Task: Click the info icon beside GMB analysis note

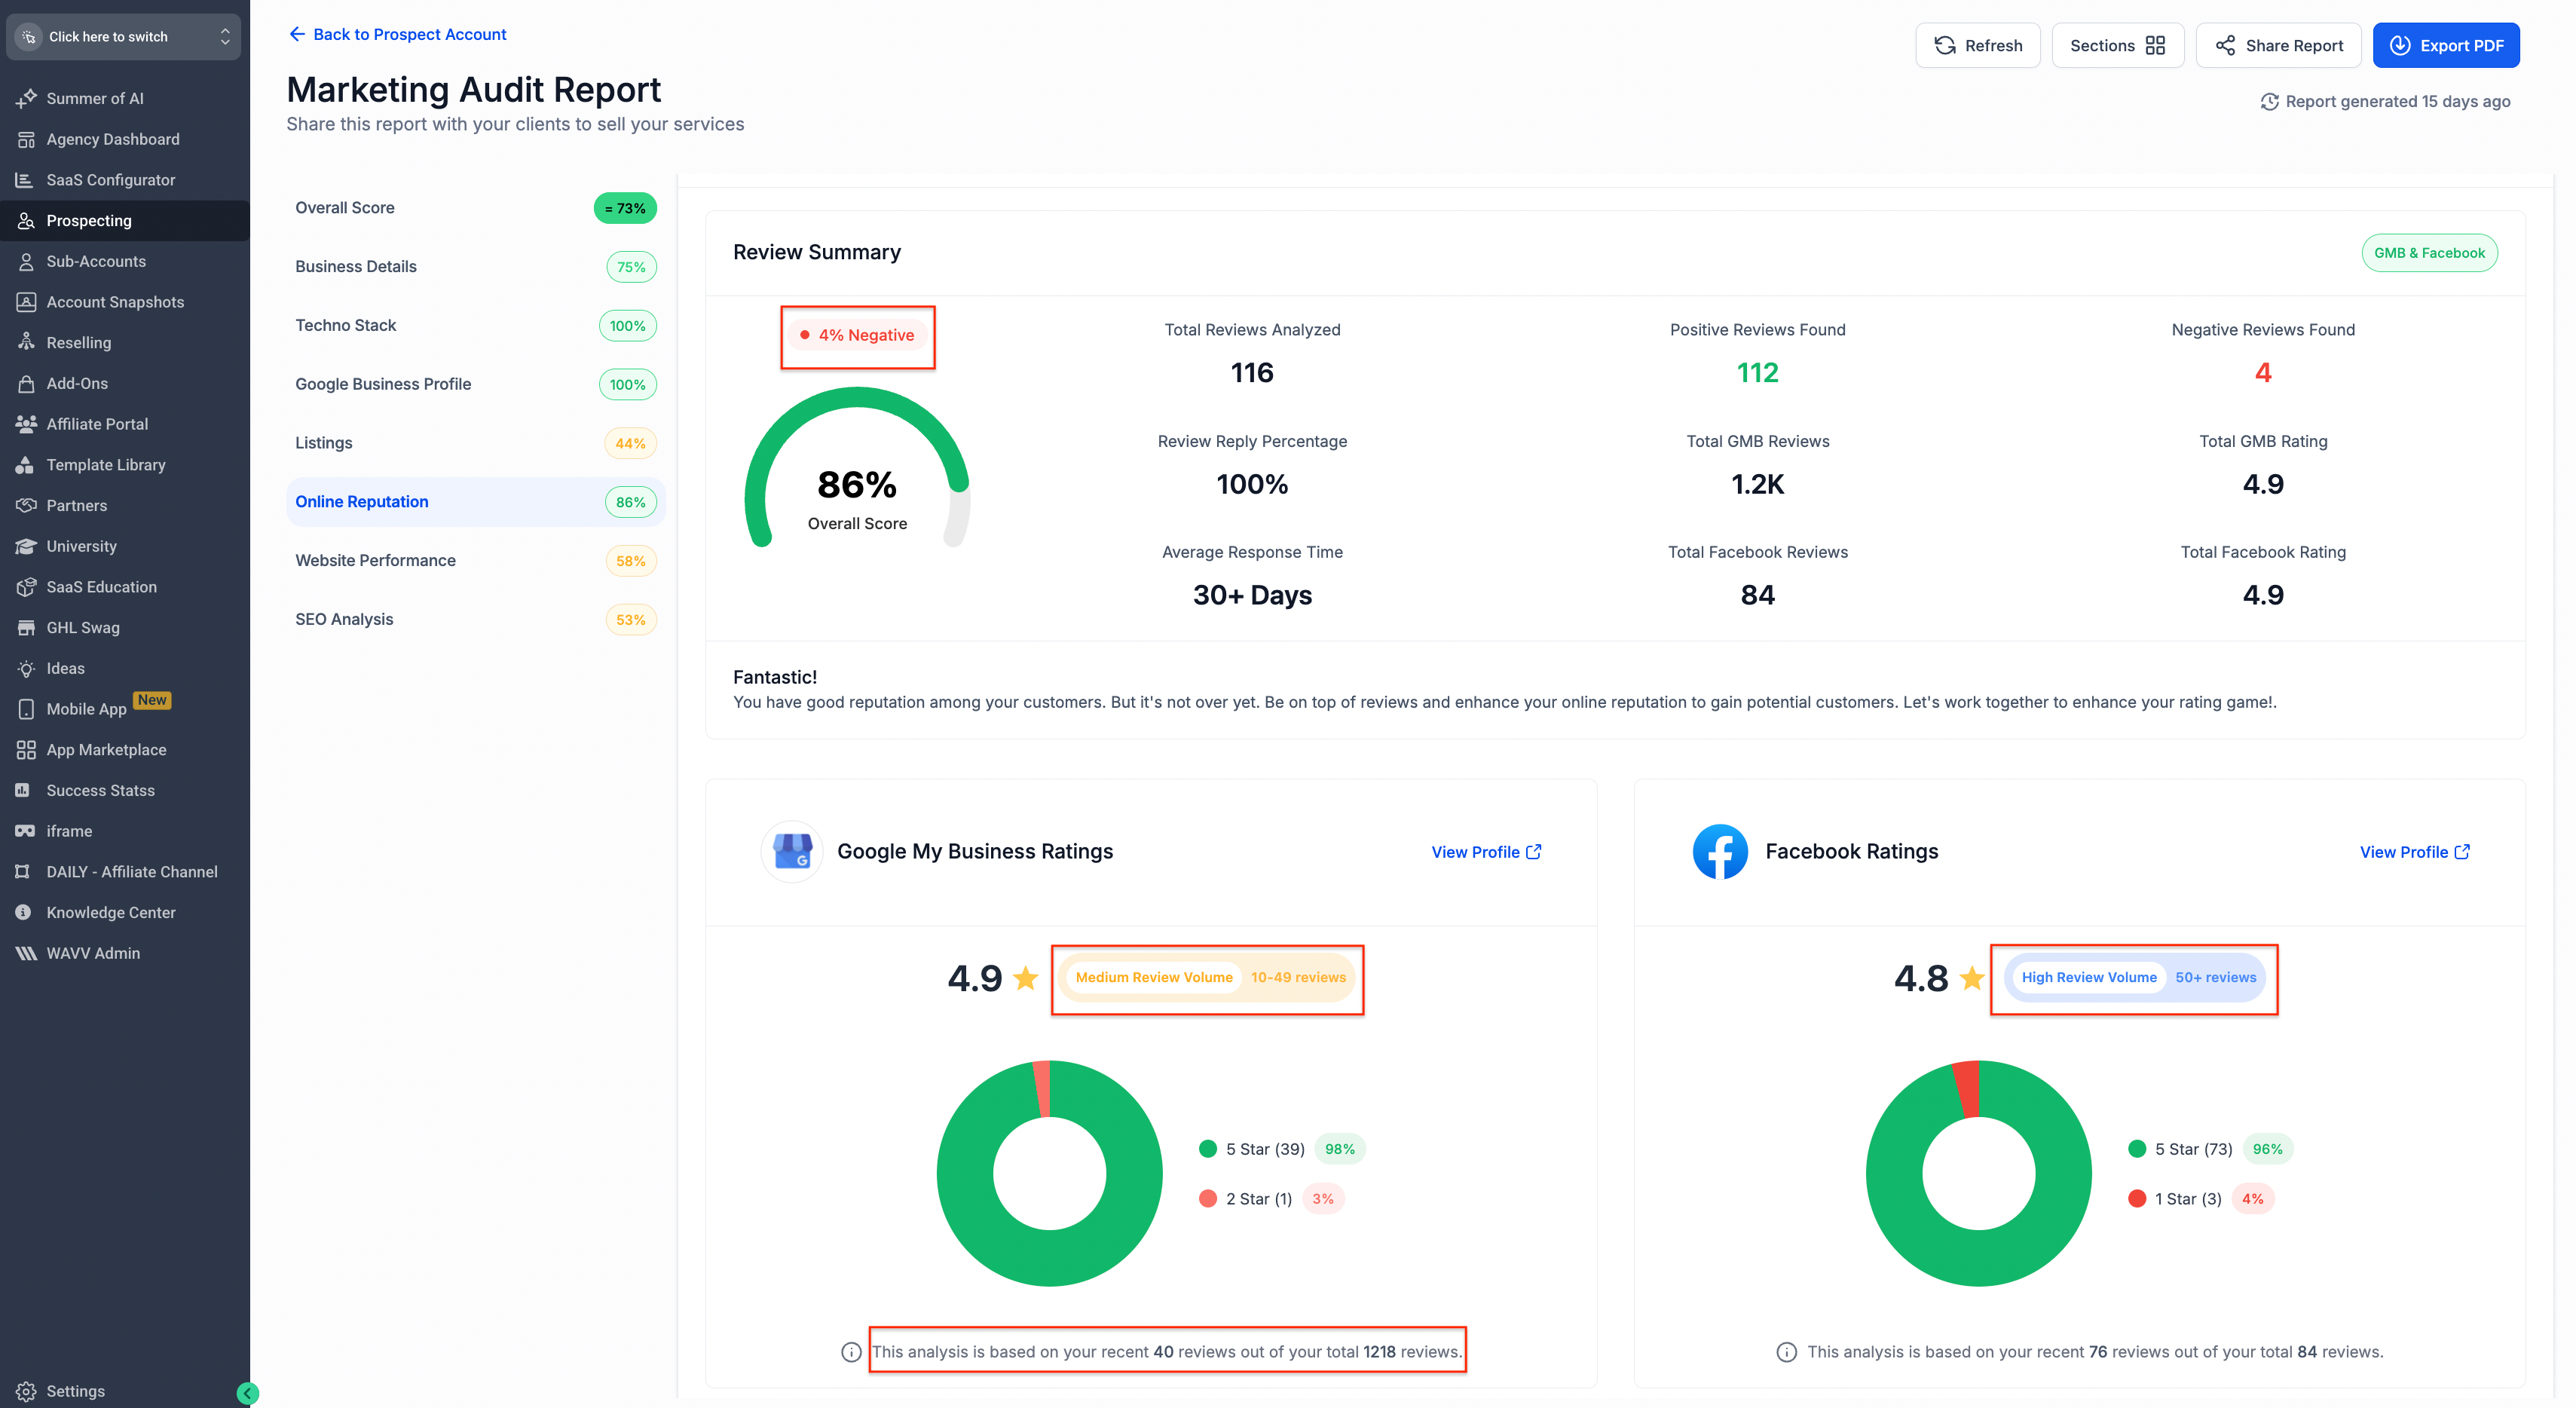Action: pos(851,1352)
